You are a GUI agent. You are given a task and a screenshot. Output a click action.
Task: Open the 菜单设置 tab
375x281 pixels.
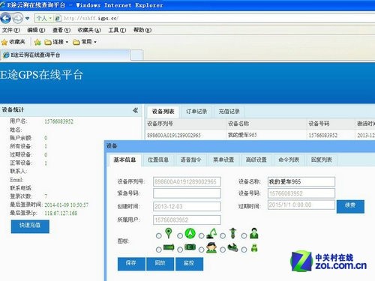(223, 160)
